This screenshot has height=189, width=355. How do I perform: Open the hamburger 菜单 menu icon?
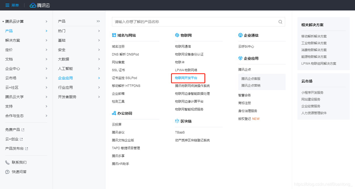pyautogui.click(x=7, y=5)
